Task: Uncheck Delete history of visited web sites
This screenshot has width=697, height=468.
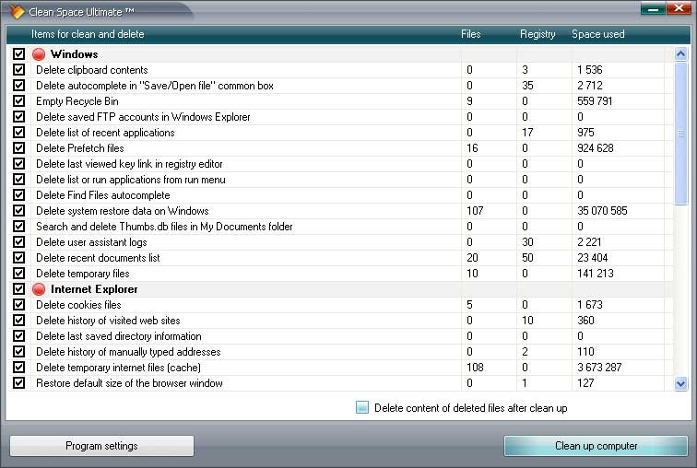Action: click(x=18, y=321)
